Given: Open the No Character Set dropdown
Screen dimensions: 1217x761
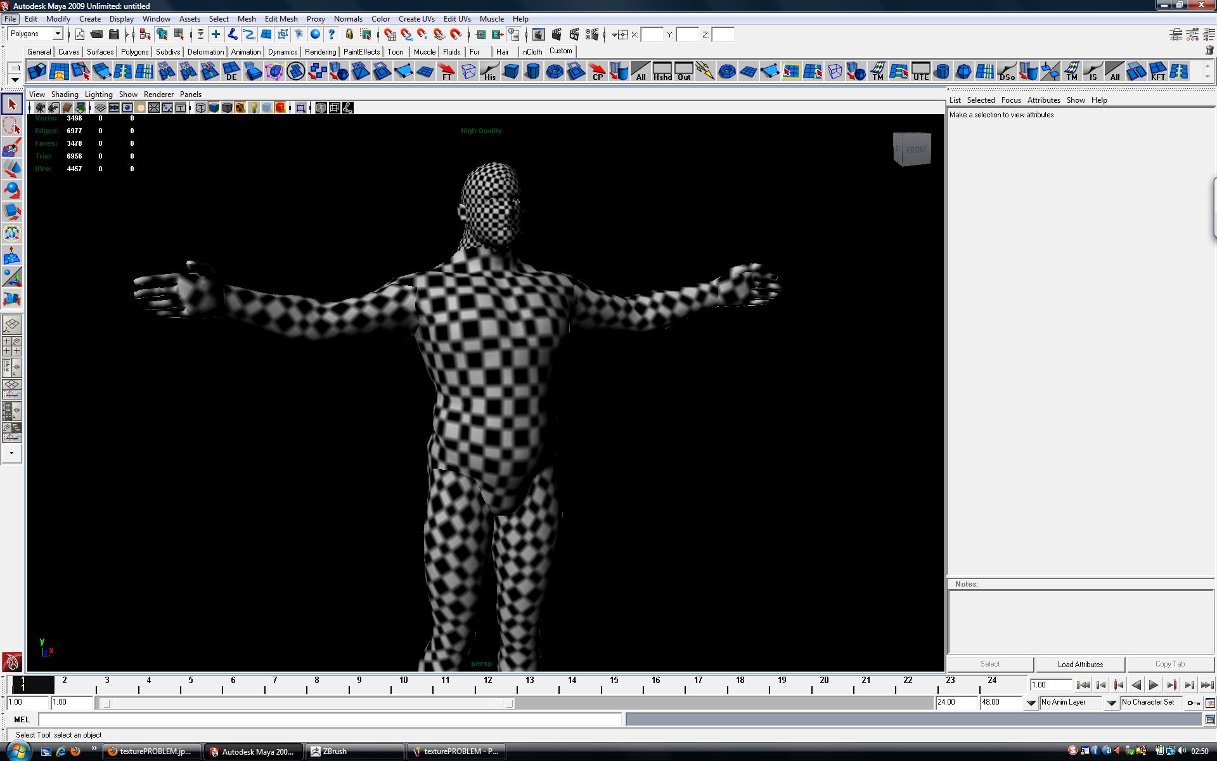Looking at the screenshot, I should click(1149, 703).
